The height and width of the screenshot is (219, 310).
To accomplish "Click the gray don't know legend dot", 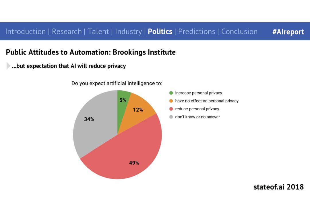I will 171,117.
